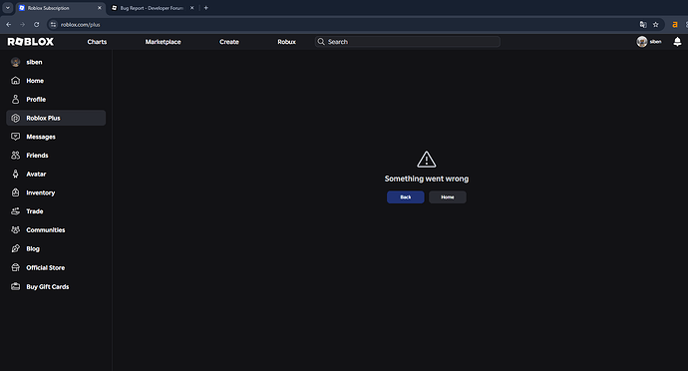Go to the Blog sidebar link
The height and width of the screenshot is (371, 688).
[x=33, y=248]
